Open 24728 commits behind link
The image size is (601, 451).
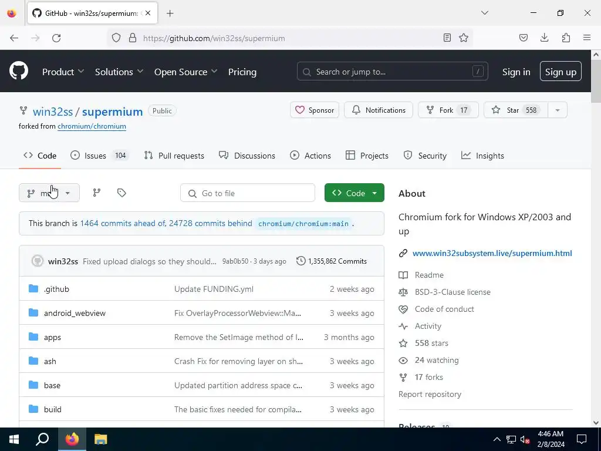[211, 223]
